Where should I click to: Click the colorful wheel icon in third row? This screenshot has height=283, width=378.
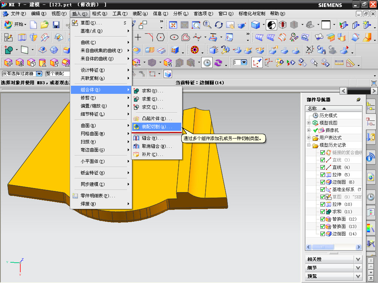(195, 50)
